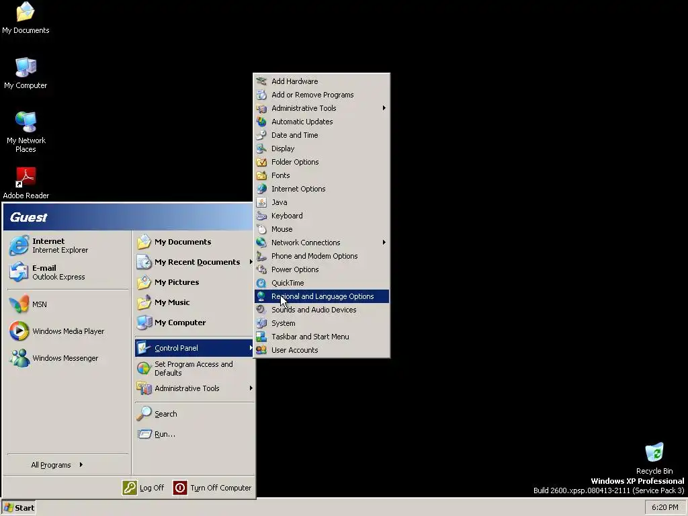The height and width of the screenshot is (516, 688).
Task: Open Windows Media Player from Start menu
Action: pyautogui.click(x=68, y=331)
